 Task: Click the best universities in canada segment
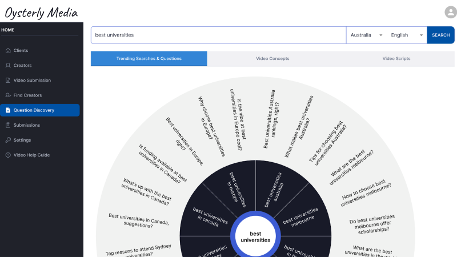[x=206, y=217]
